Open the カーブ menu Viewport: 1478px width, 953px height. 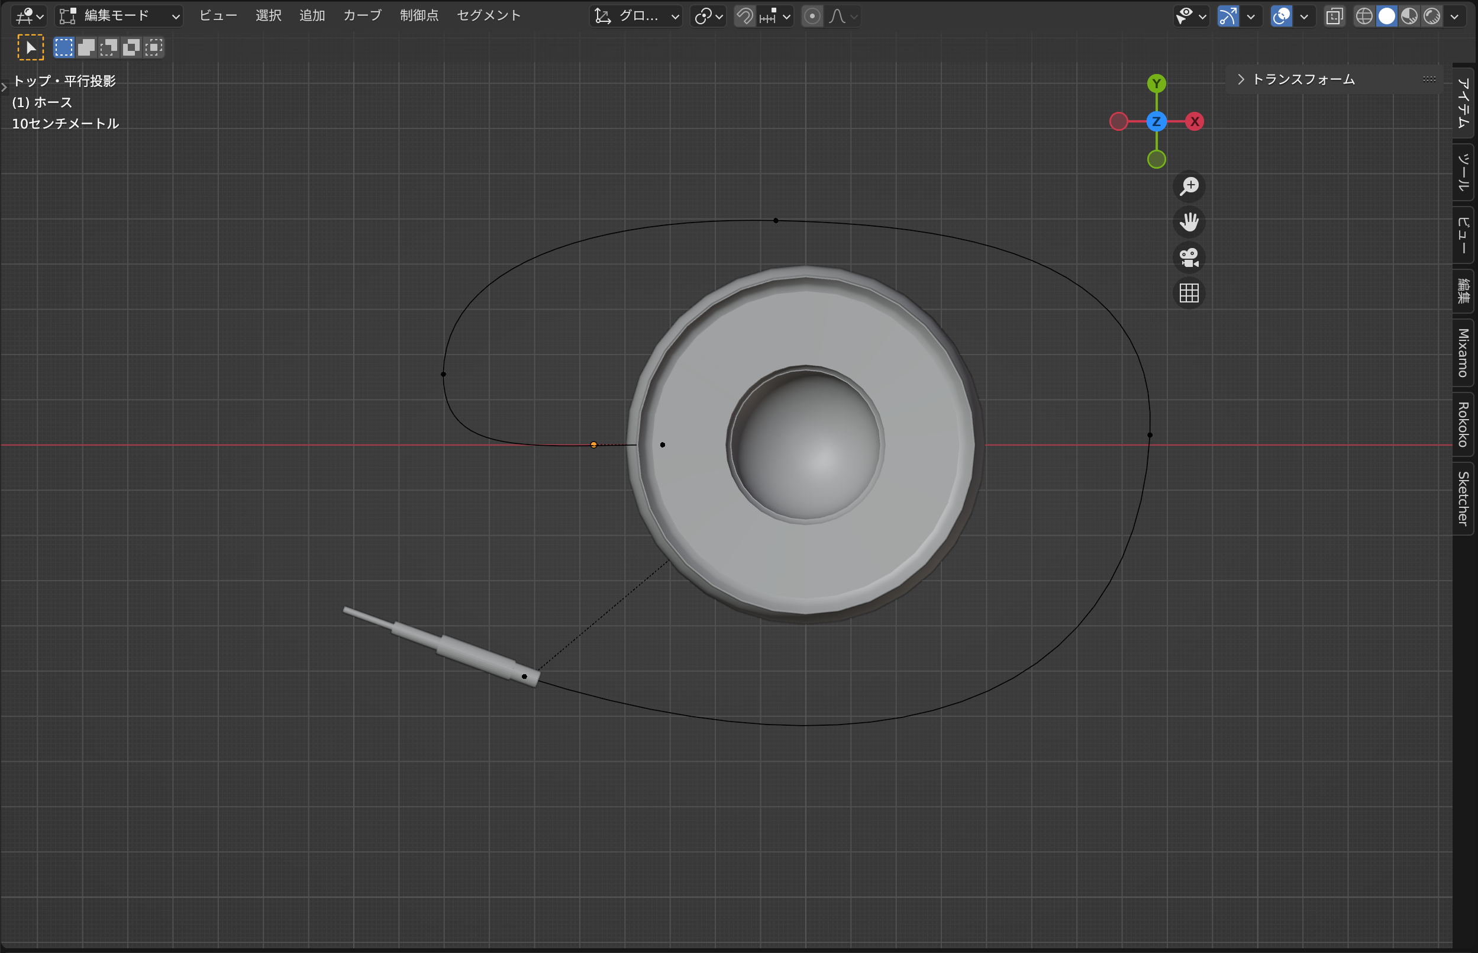point(362,15)
